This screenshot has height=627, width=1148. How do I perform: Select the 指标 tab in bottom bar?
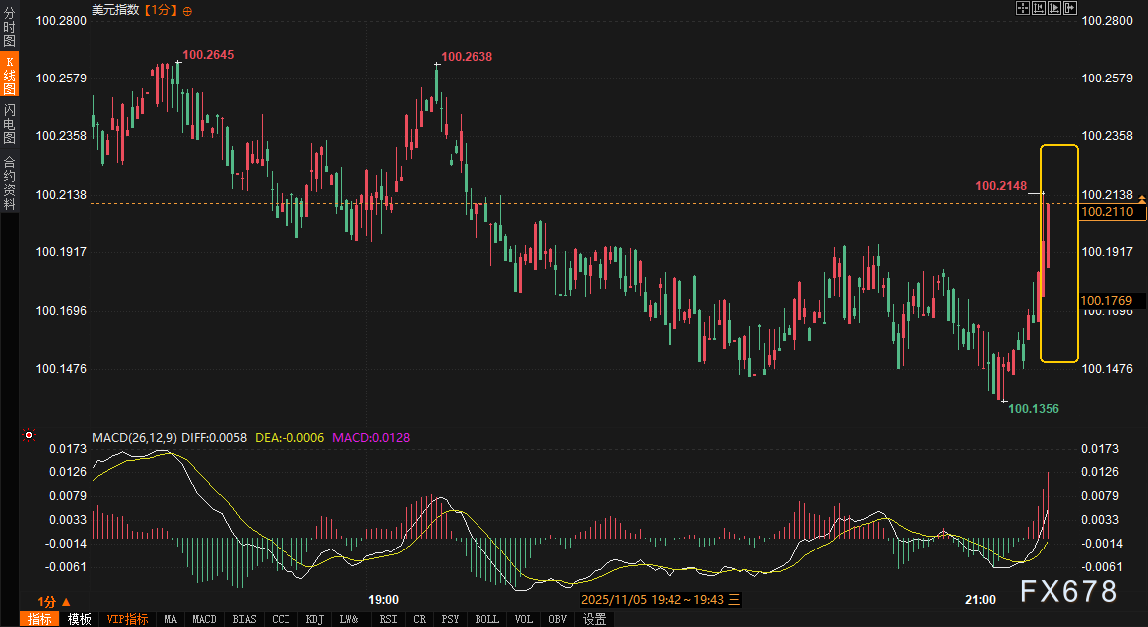point(40,619)
